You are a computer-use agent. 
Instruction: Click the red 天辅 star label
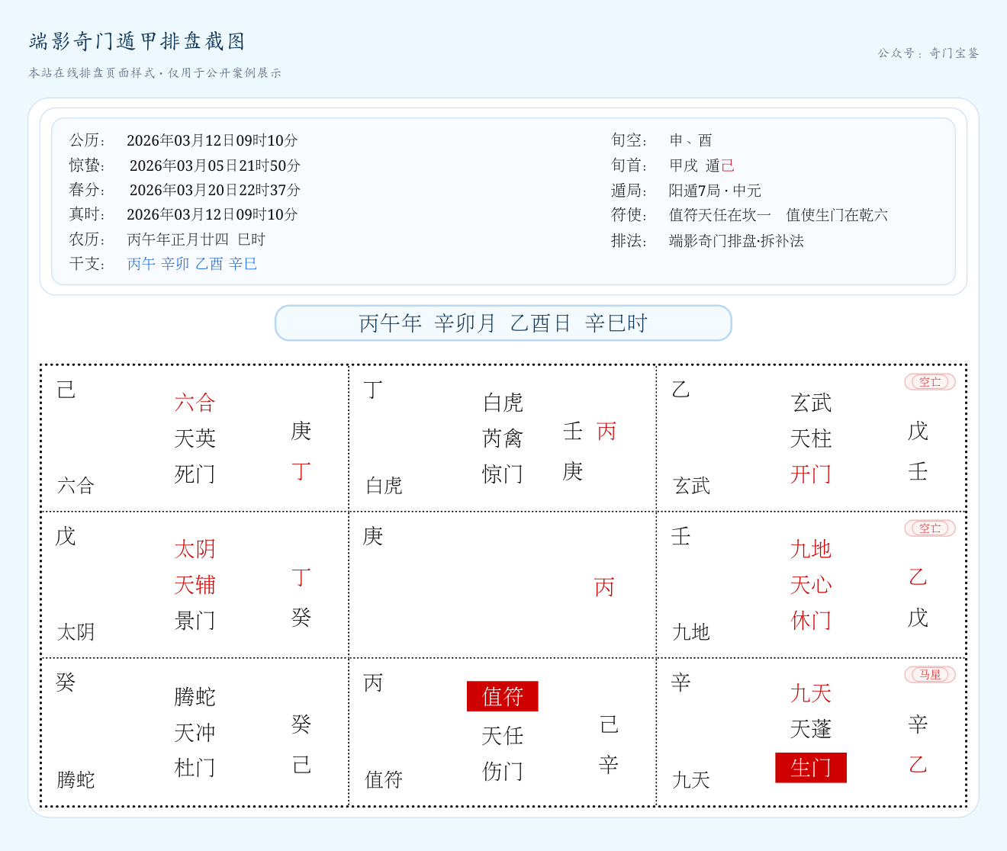[195, 585]
